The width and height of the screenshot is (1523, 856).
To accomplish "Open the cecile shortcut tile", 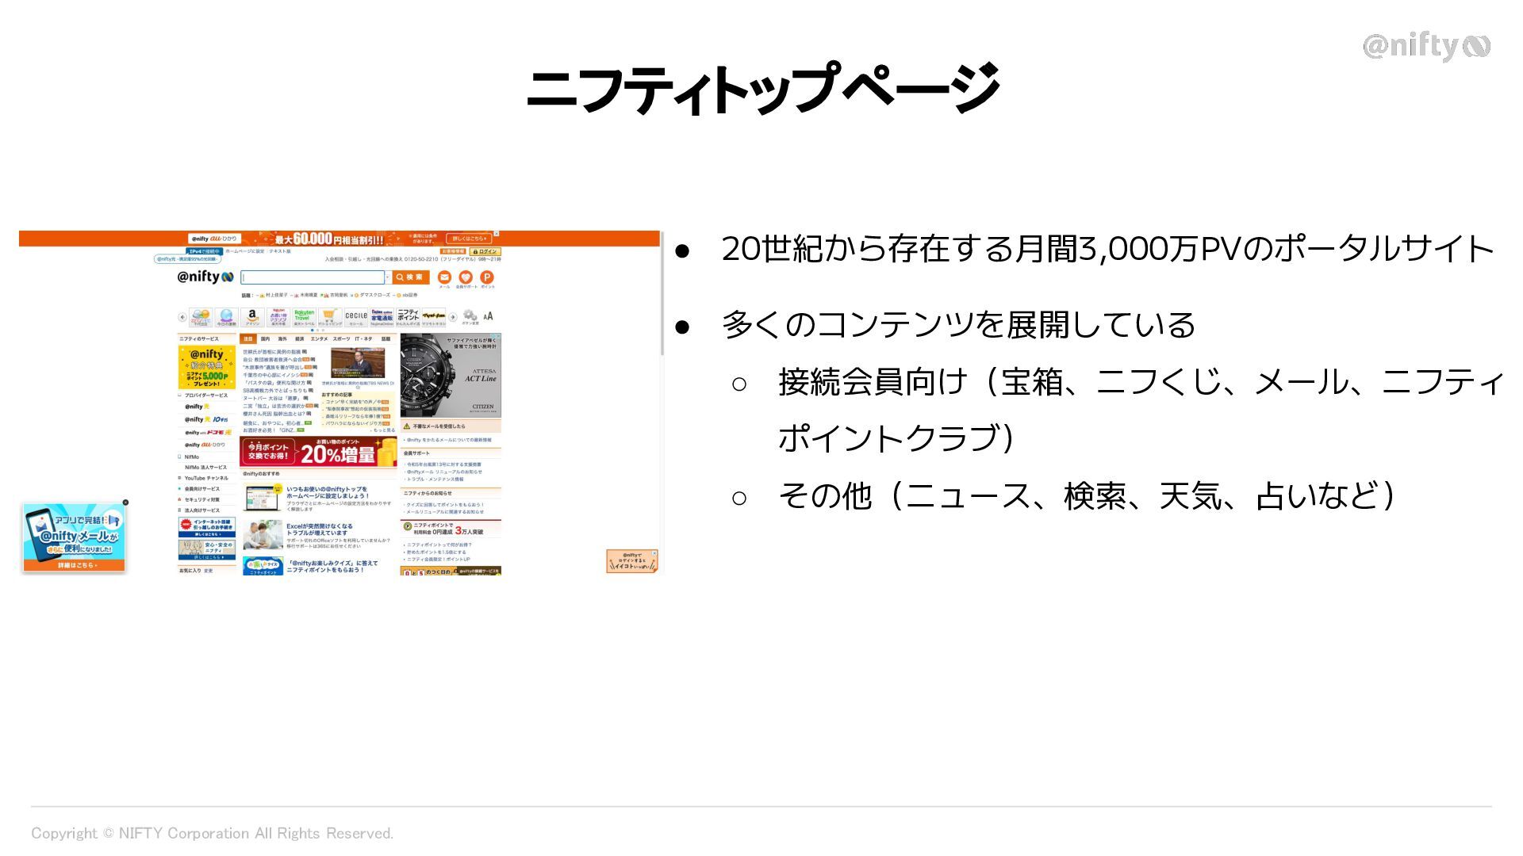I will [356, 317].
